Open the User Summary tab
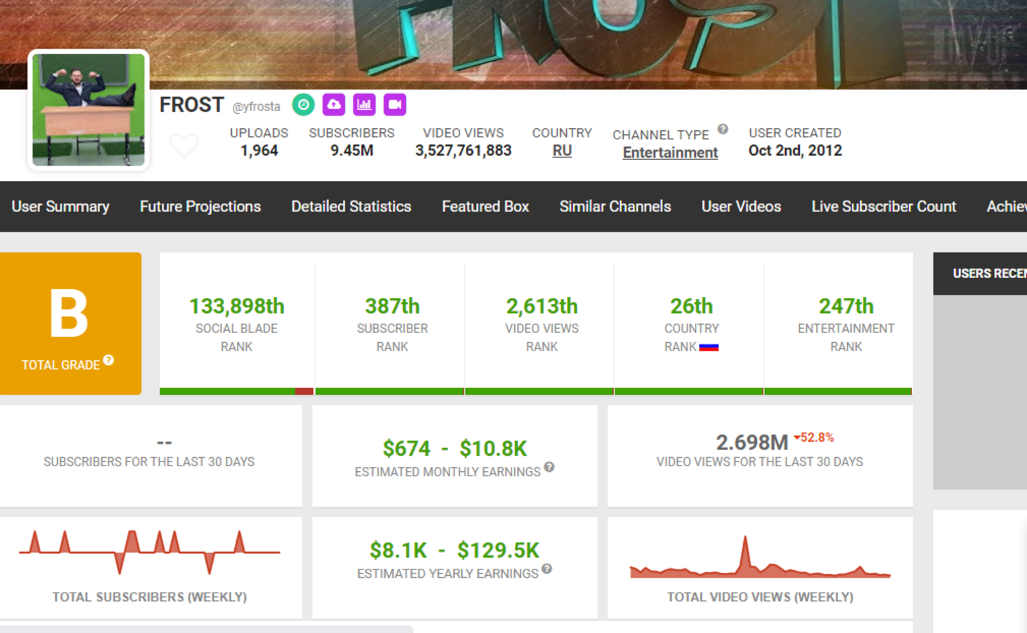The width and height of the screenshot is (1027, 633). pos(60,206)
